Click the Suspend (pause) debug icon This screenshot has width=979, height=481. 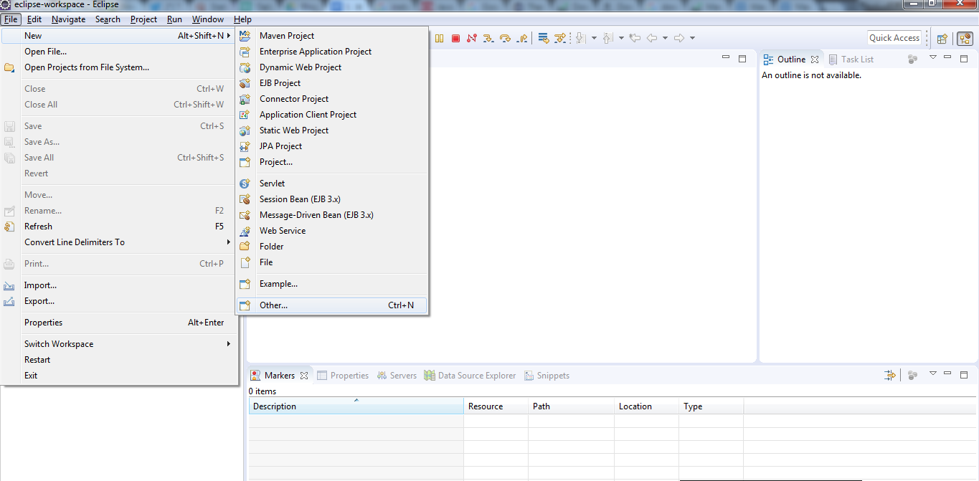point(439,37)
